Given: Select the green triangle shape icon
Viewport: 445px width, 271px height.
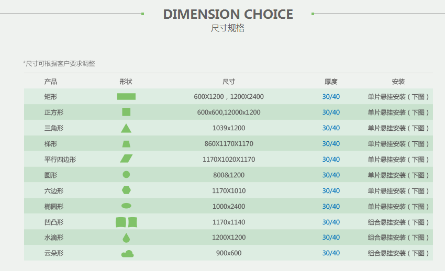Looking at the screenshot, I should click(126, 128).
